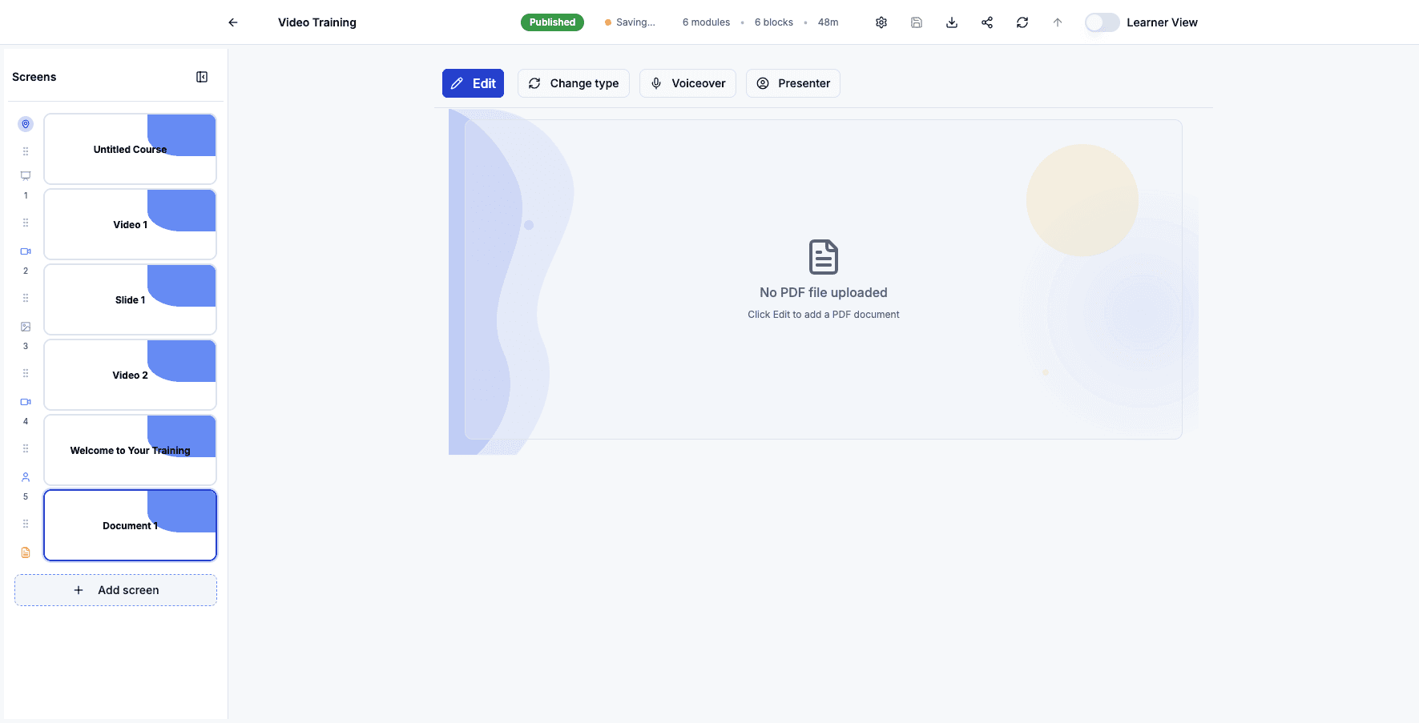Click the Published status badge
The image size is (1419, 723).
point(552,22)
